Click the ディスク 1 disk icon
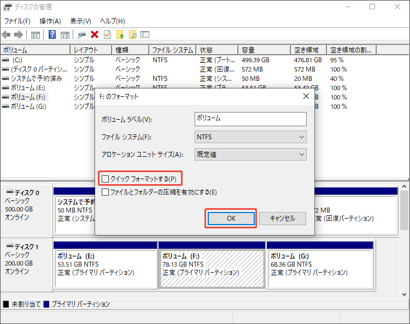Viewport: 410px width, 324px height. click(10, 246)
